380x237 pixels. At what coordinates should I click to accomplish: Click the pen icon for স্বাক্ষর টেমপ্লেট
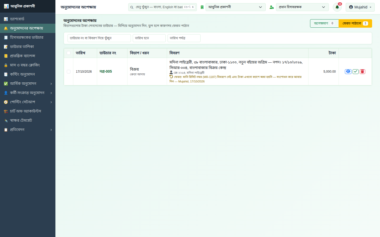[6, 120]
